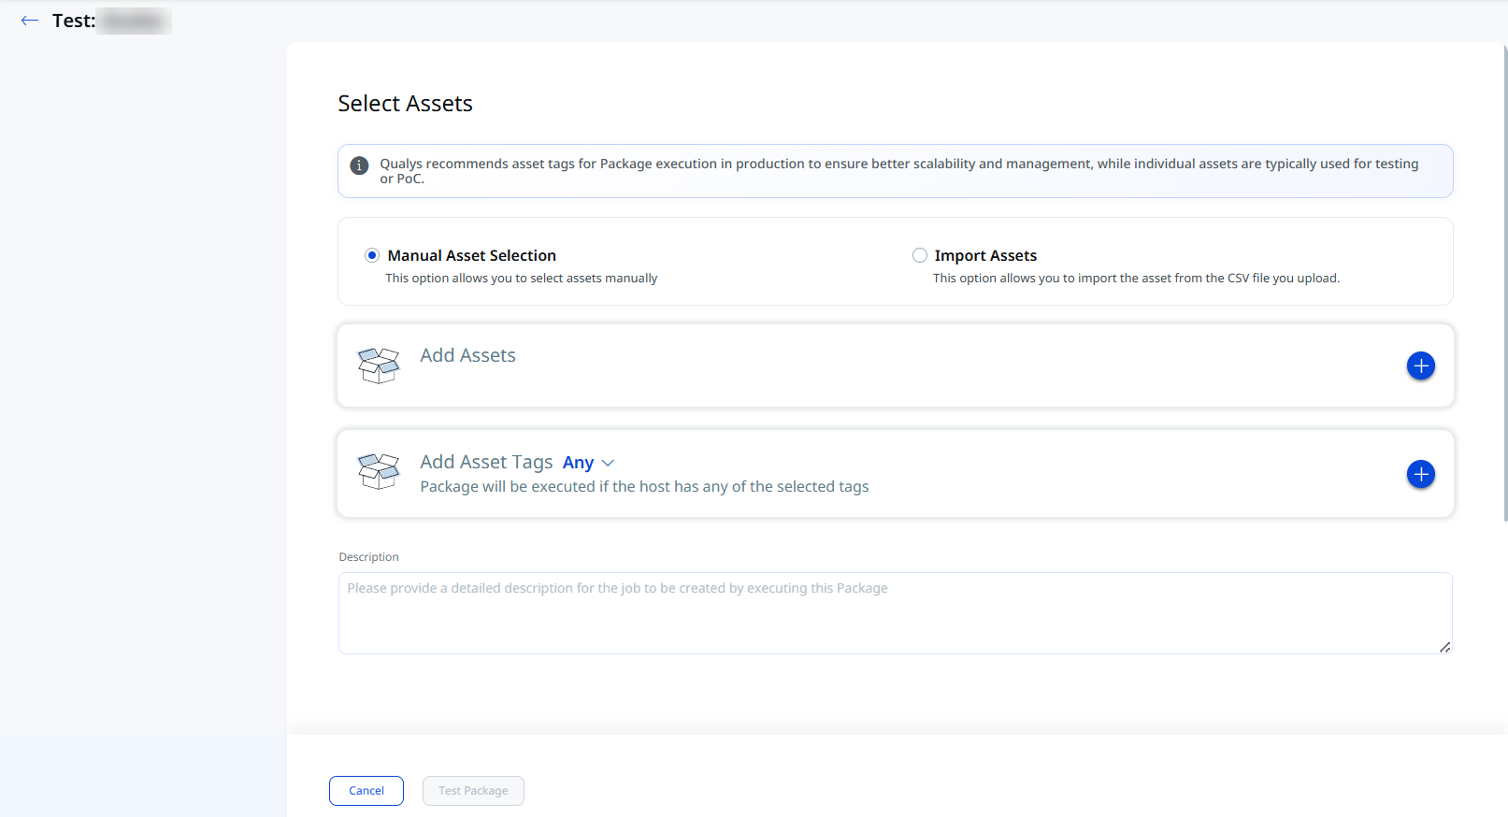
Task: Select the Manual Asset Selection radio button
Action: (372, 255)
